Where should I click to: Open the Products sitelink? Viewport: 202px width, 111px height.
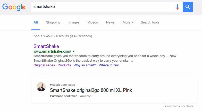coord(64,65)
